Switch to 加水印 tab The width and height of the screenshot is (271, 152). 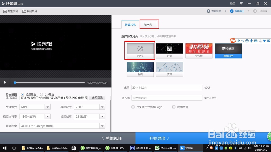click(148, 25)
